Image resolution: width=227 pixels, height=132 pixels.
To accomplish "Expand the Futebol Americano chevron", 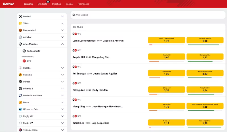I will (x=62, y=95).
